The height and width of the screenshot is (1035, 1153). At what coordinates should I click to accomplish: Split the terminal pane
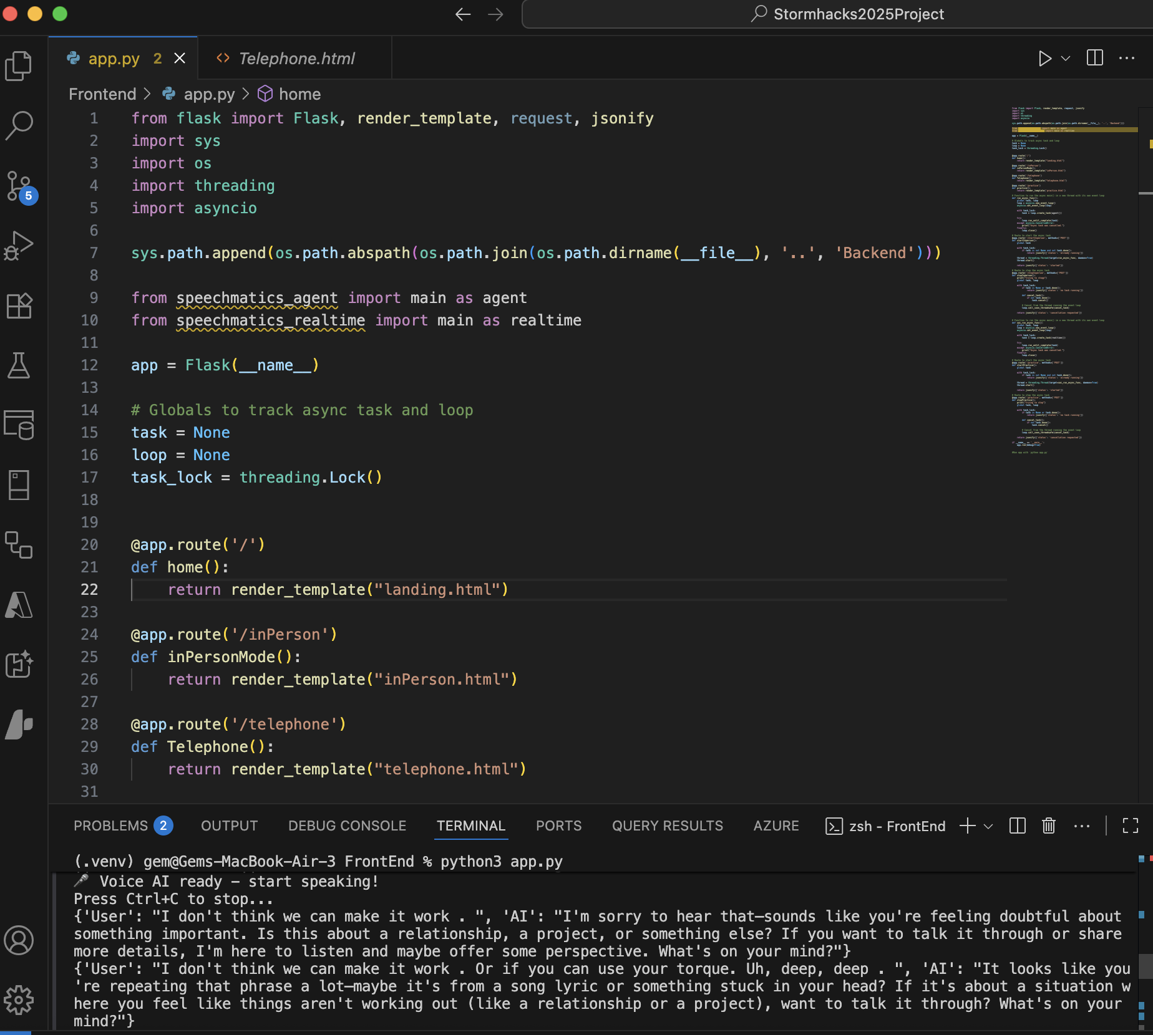(x=1018, y=826)
